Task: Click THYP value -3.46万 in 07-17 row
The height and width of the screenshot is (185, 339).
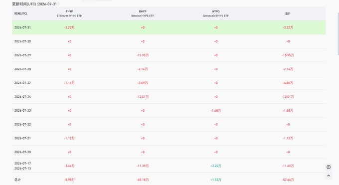Action: (69, 166)
